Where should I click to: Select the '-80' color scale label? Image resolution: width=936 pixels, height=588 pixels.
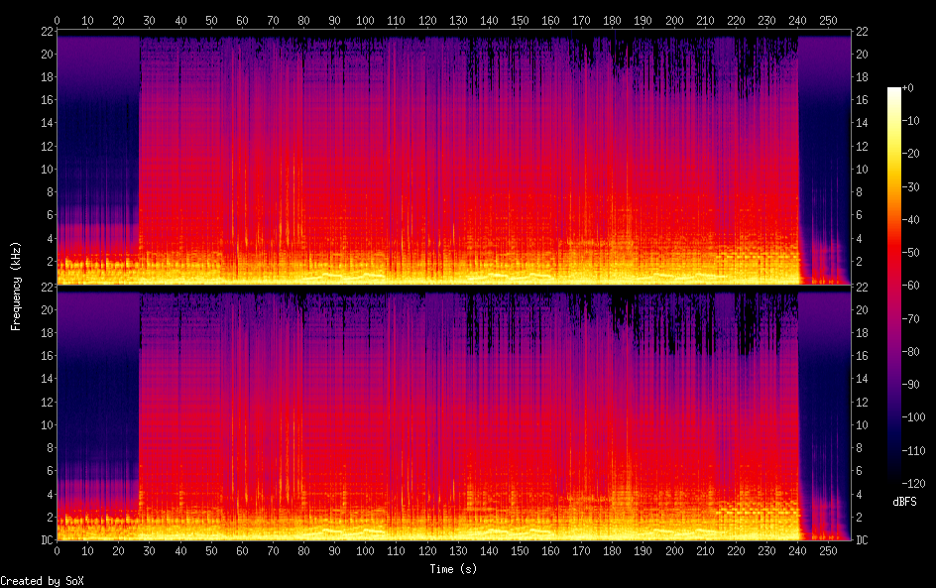click(x=910, y=352)
